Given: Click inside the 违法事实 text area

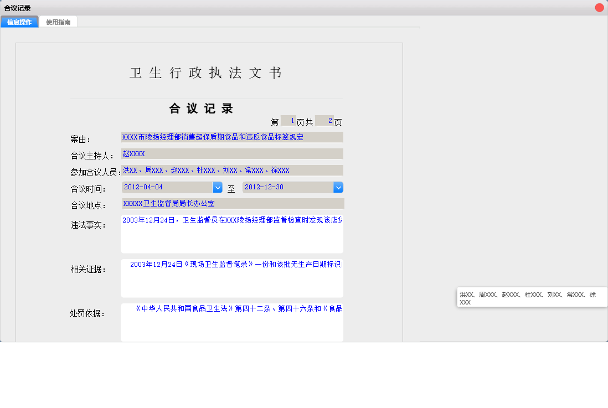Looking at the screenshot, I should 231,233.
